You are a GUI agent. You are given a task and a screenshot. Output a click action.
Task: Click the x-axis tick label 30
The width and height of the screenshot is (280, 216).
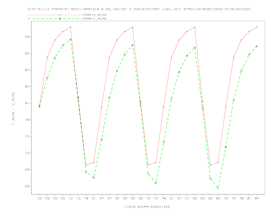click(x=117, y=198)
